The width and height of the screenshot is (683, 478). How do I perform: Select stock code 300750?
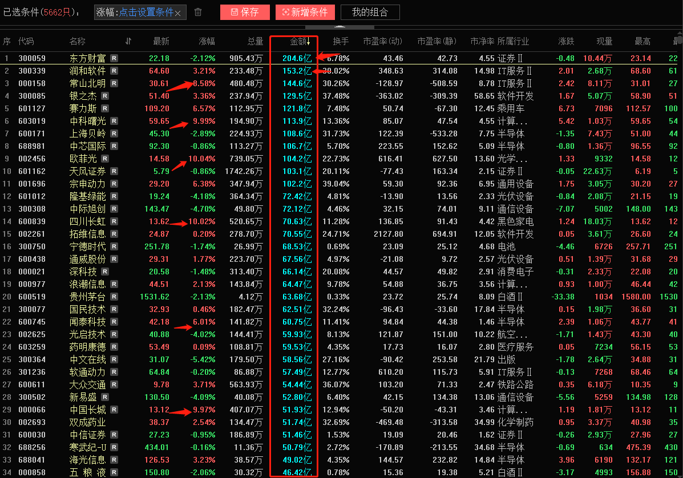pyautogui.click(x=32, y=246)
